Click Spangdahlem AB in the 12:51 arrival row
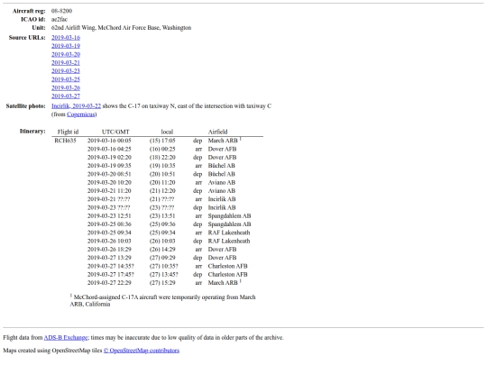Image resolution: width=487 pixels, height=365 pixels. point(230,216)
